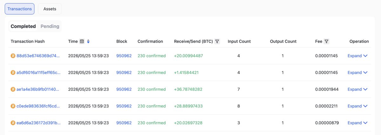Click the Confirmation column header
Viewport: 381px width, 135px height.
150,41
